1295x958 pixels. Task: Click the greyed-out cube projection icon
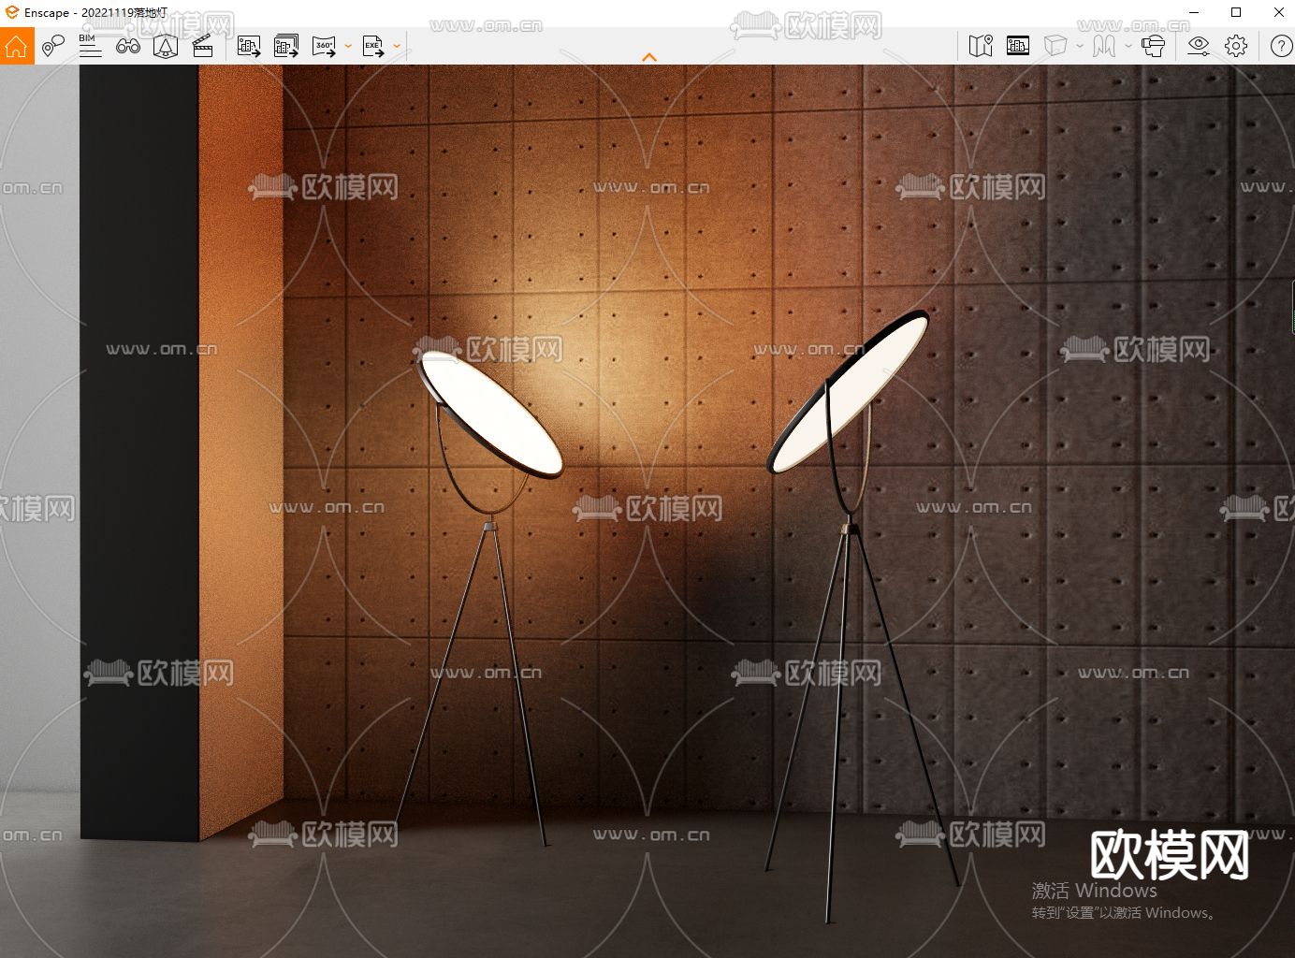tap(1055, 46)
